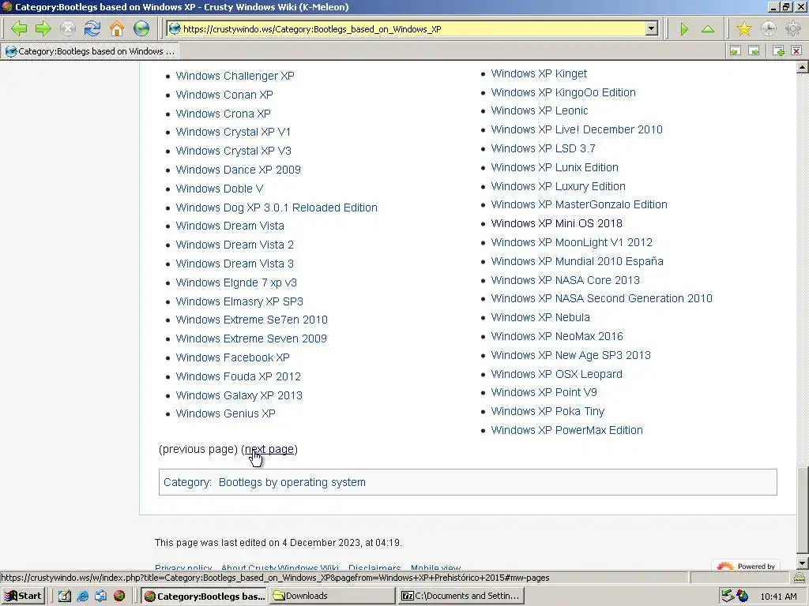Image resolution: width=809 pixels, height=606 pixels.
Task: Open Windows XP Nebula link
Action: click(x=540, y=317)
